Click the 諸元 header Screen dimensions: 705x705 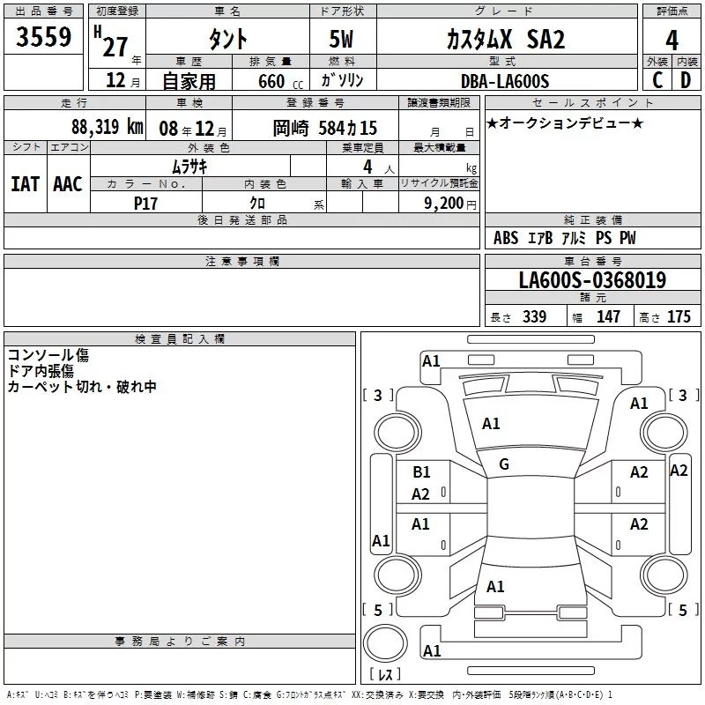pyautogui.click(x=592, y=297)
